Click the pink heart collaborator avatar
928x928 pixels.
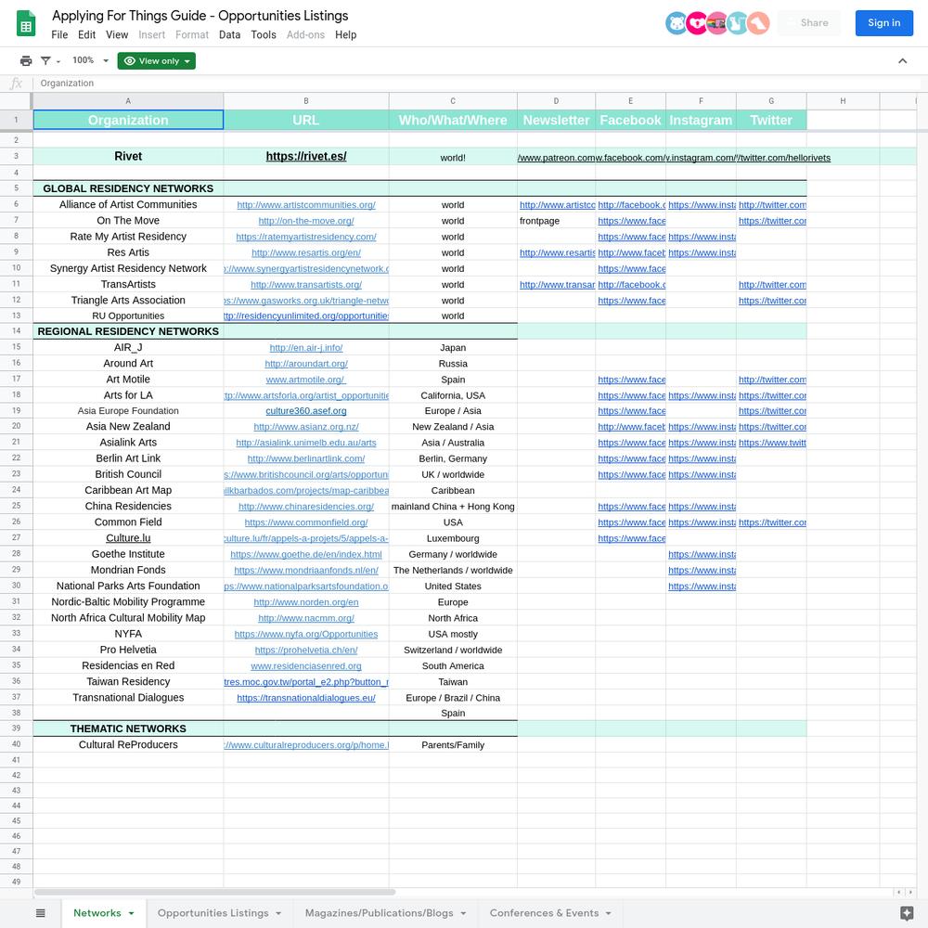coord(697,23)
